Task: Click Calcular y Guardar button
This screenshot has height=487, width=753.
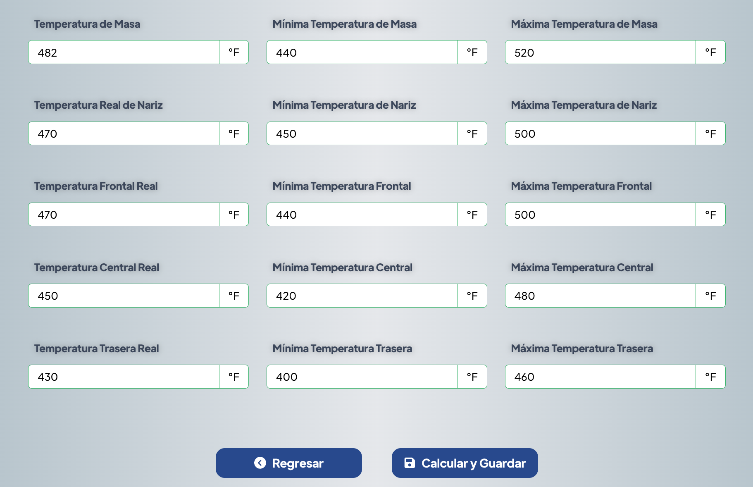Action: [x=465, y=463]
